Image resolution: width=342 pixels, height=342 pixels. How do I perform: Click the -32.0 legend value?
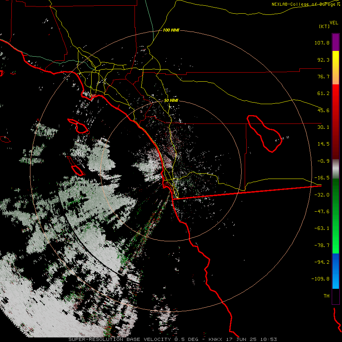coord(322,195)
